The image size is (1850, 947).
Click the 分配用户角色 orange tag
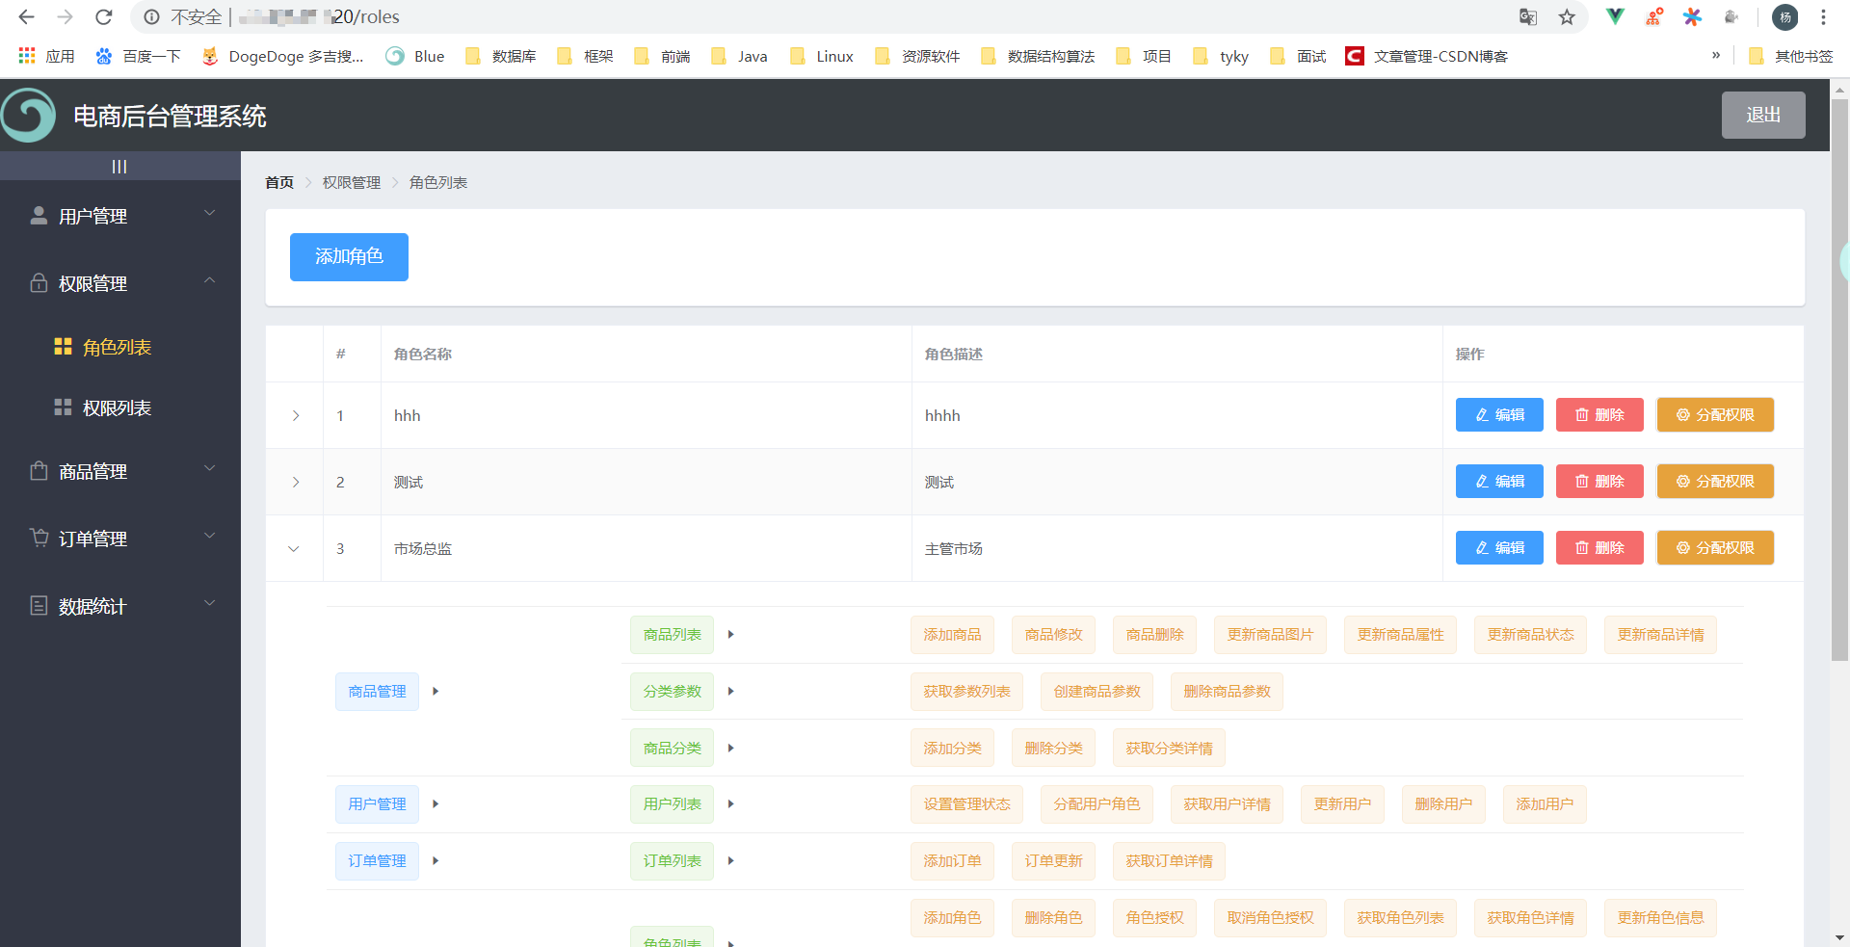1097,803
